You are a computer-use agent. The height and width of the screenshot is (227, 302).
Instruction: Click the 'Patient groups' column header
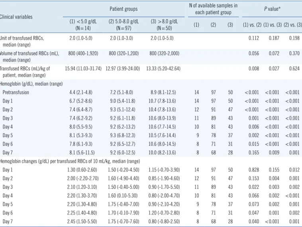point(124,9)
